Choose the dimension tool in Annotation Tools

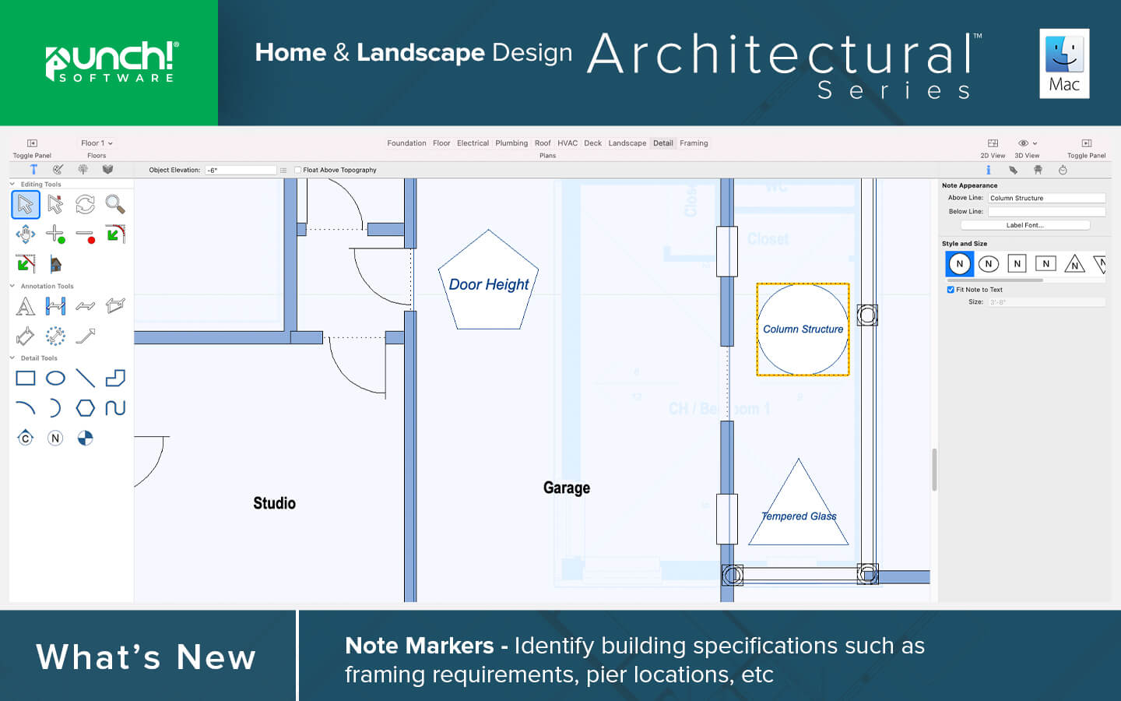click(x=55, y=306)
